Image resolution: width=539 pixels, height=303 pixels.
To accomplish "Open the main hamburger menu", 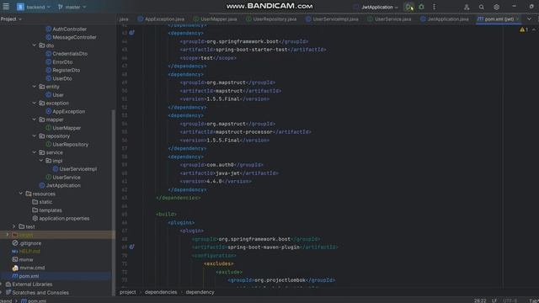I will [6, 7].
